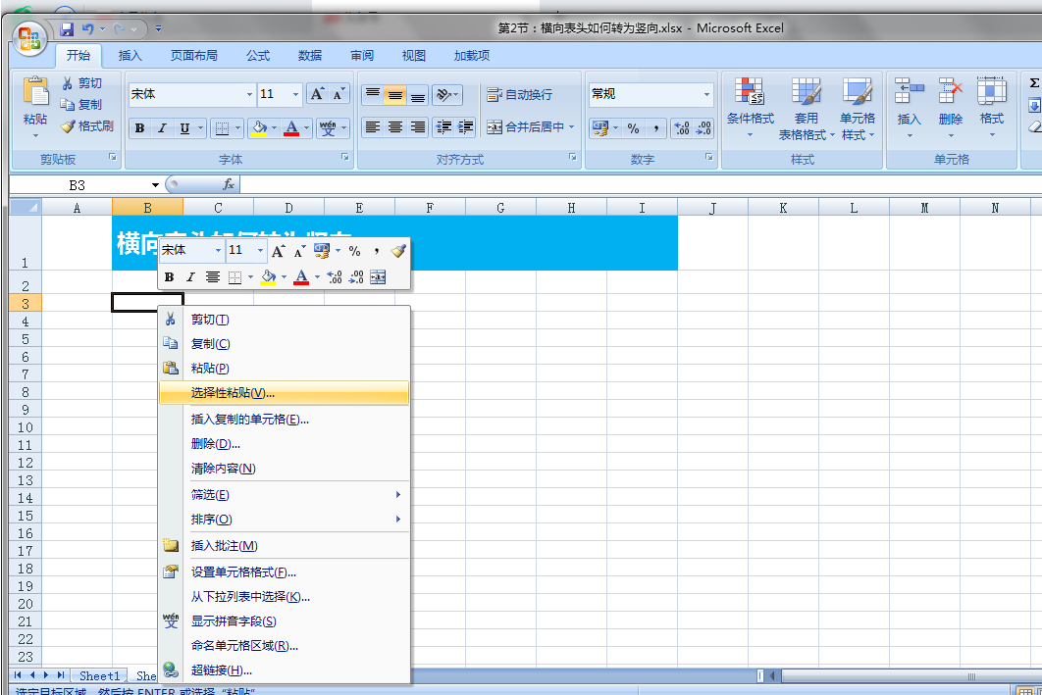Choose 设置单元格格式(F) in context menu

tap(284, 572)
